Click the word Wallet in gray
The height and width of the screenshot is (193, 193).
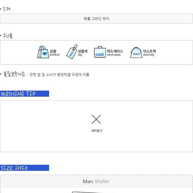point(102,181)
